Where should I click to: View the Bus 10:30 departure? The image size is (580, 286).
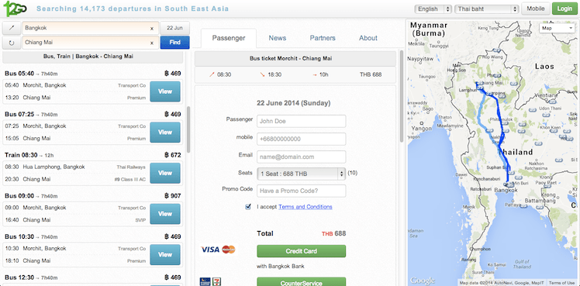point(165,254)
